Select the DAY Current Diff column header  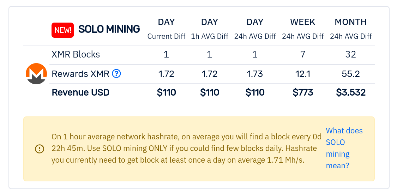coord(166,29)
